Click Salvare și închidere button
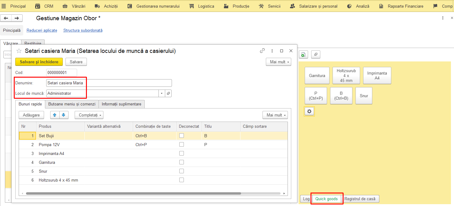The height and width of the screenshot is (206, 454). [39, 62]
